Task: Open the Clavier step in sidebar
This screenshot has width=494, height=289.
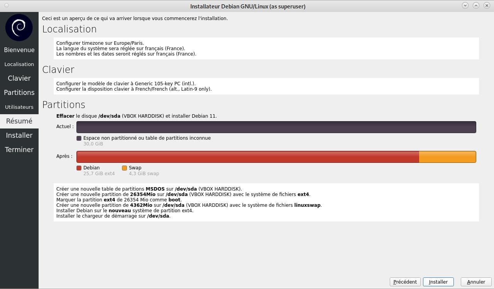Action: pyautogui.click(x=19, y=78)
